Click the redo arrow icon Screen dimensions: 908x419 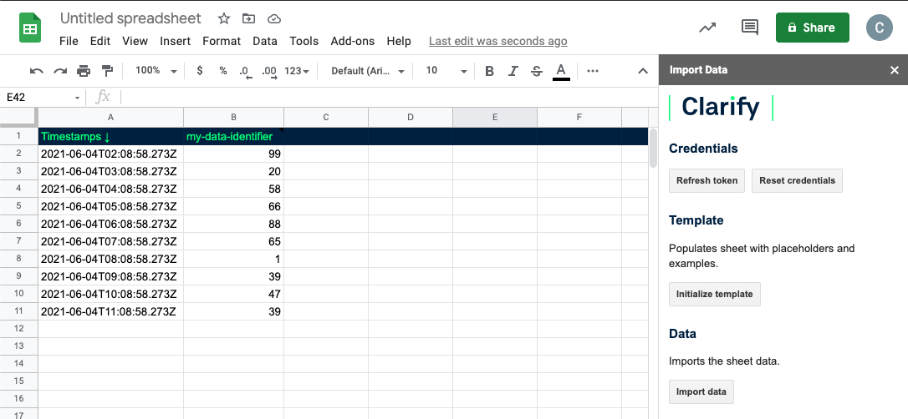coord(59,71)
